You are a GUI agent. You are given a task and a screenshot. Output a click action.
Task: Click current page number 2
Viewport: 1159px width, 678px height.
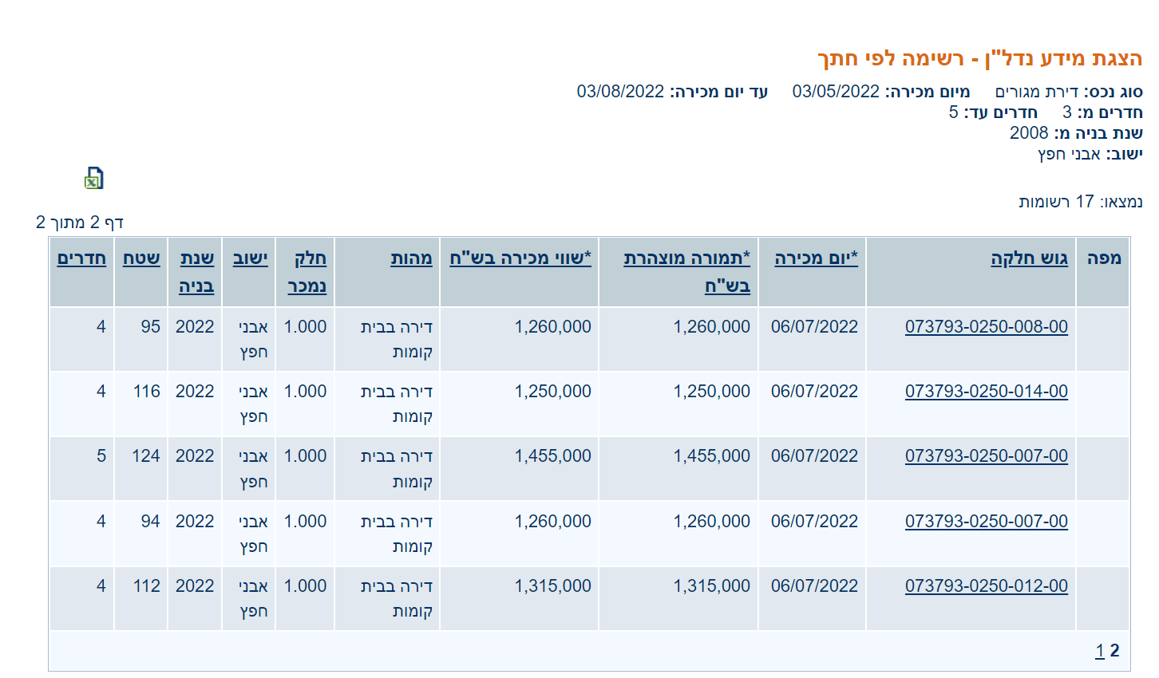[1114, 651]
